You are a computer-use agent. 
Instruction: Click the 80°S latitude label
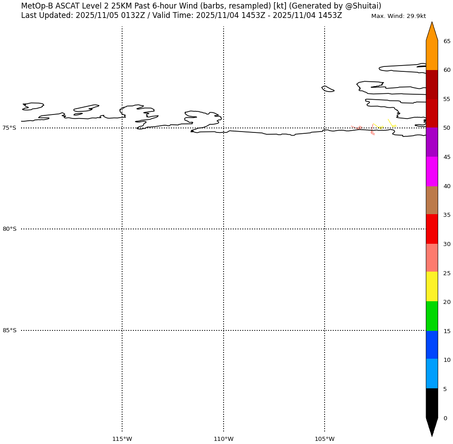(x=9, y=229)
